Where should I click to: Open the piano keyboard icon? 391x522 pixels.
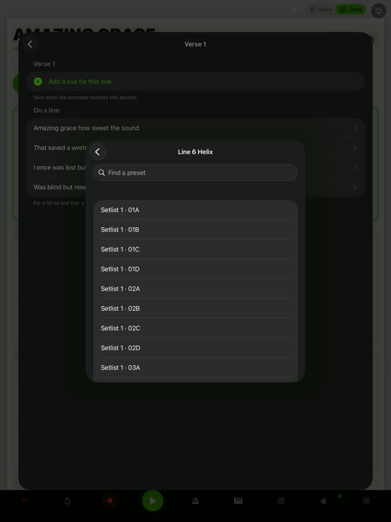[238, 501]
